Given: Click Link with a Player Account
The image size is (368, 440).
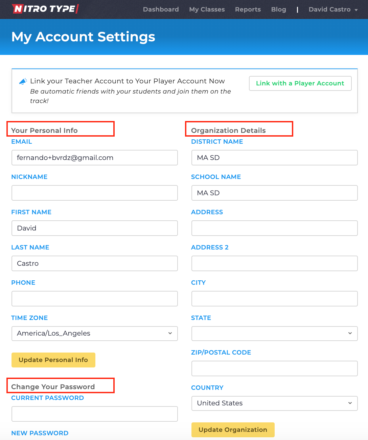Looking at the screenshot, I should [x=300, y=83].
